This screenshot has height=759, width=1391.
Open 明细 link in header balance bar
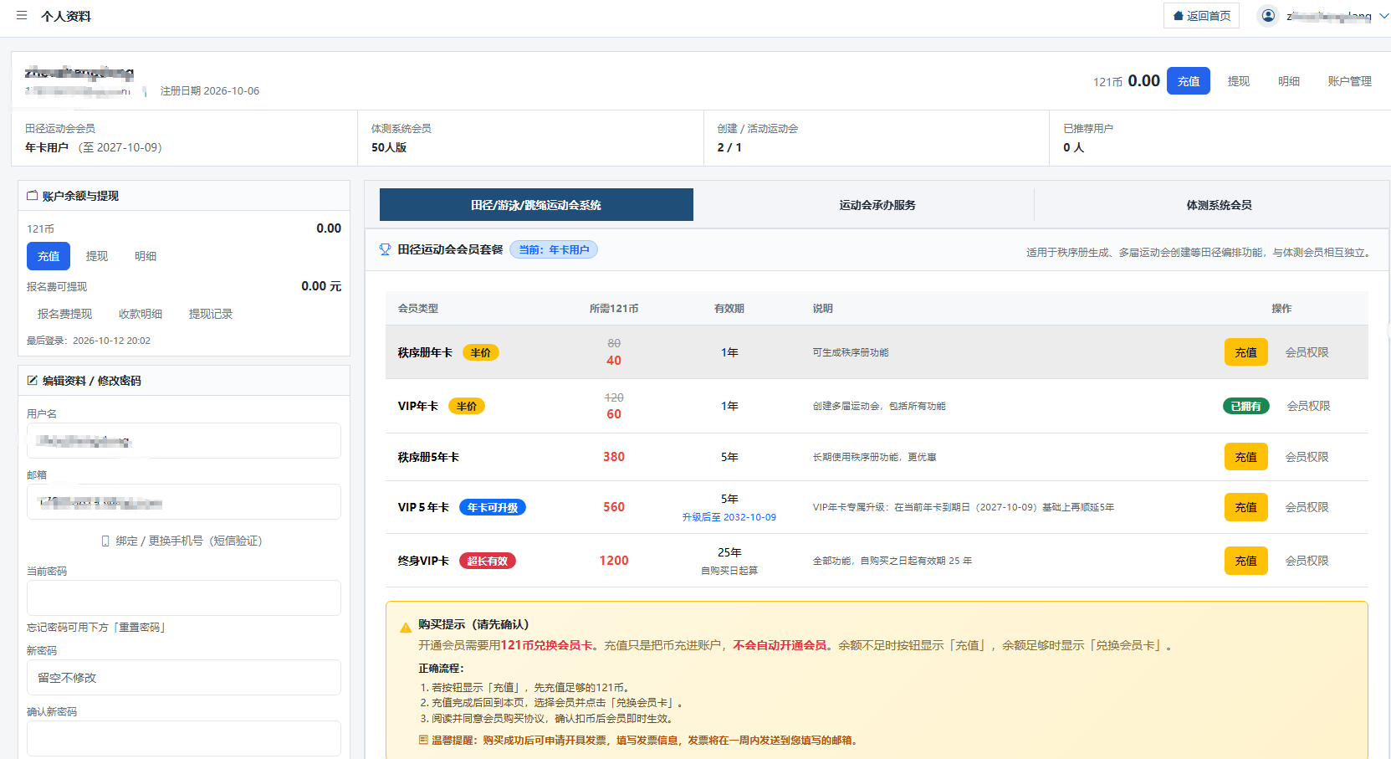[x=1289, y=81]
